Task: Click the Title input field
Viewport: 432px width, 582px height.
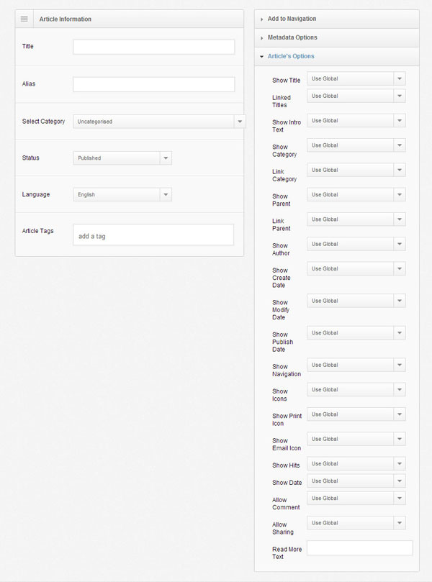Action: click(154, 47)
